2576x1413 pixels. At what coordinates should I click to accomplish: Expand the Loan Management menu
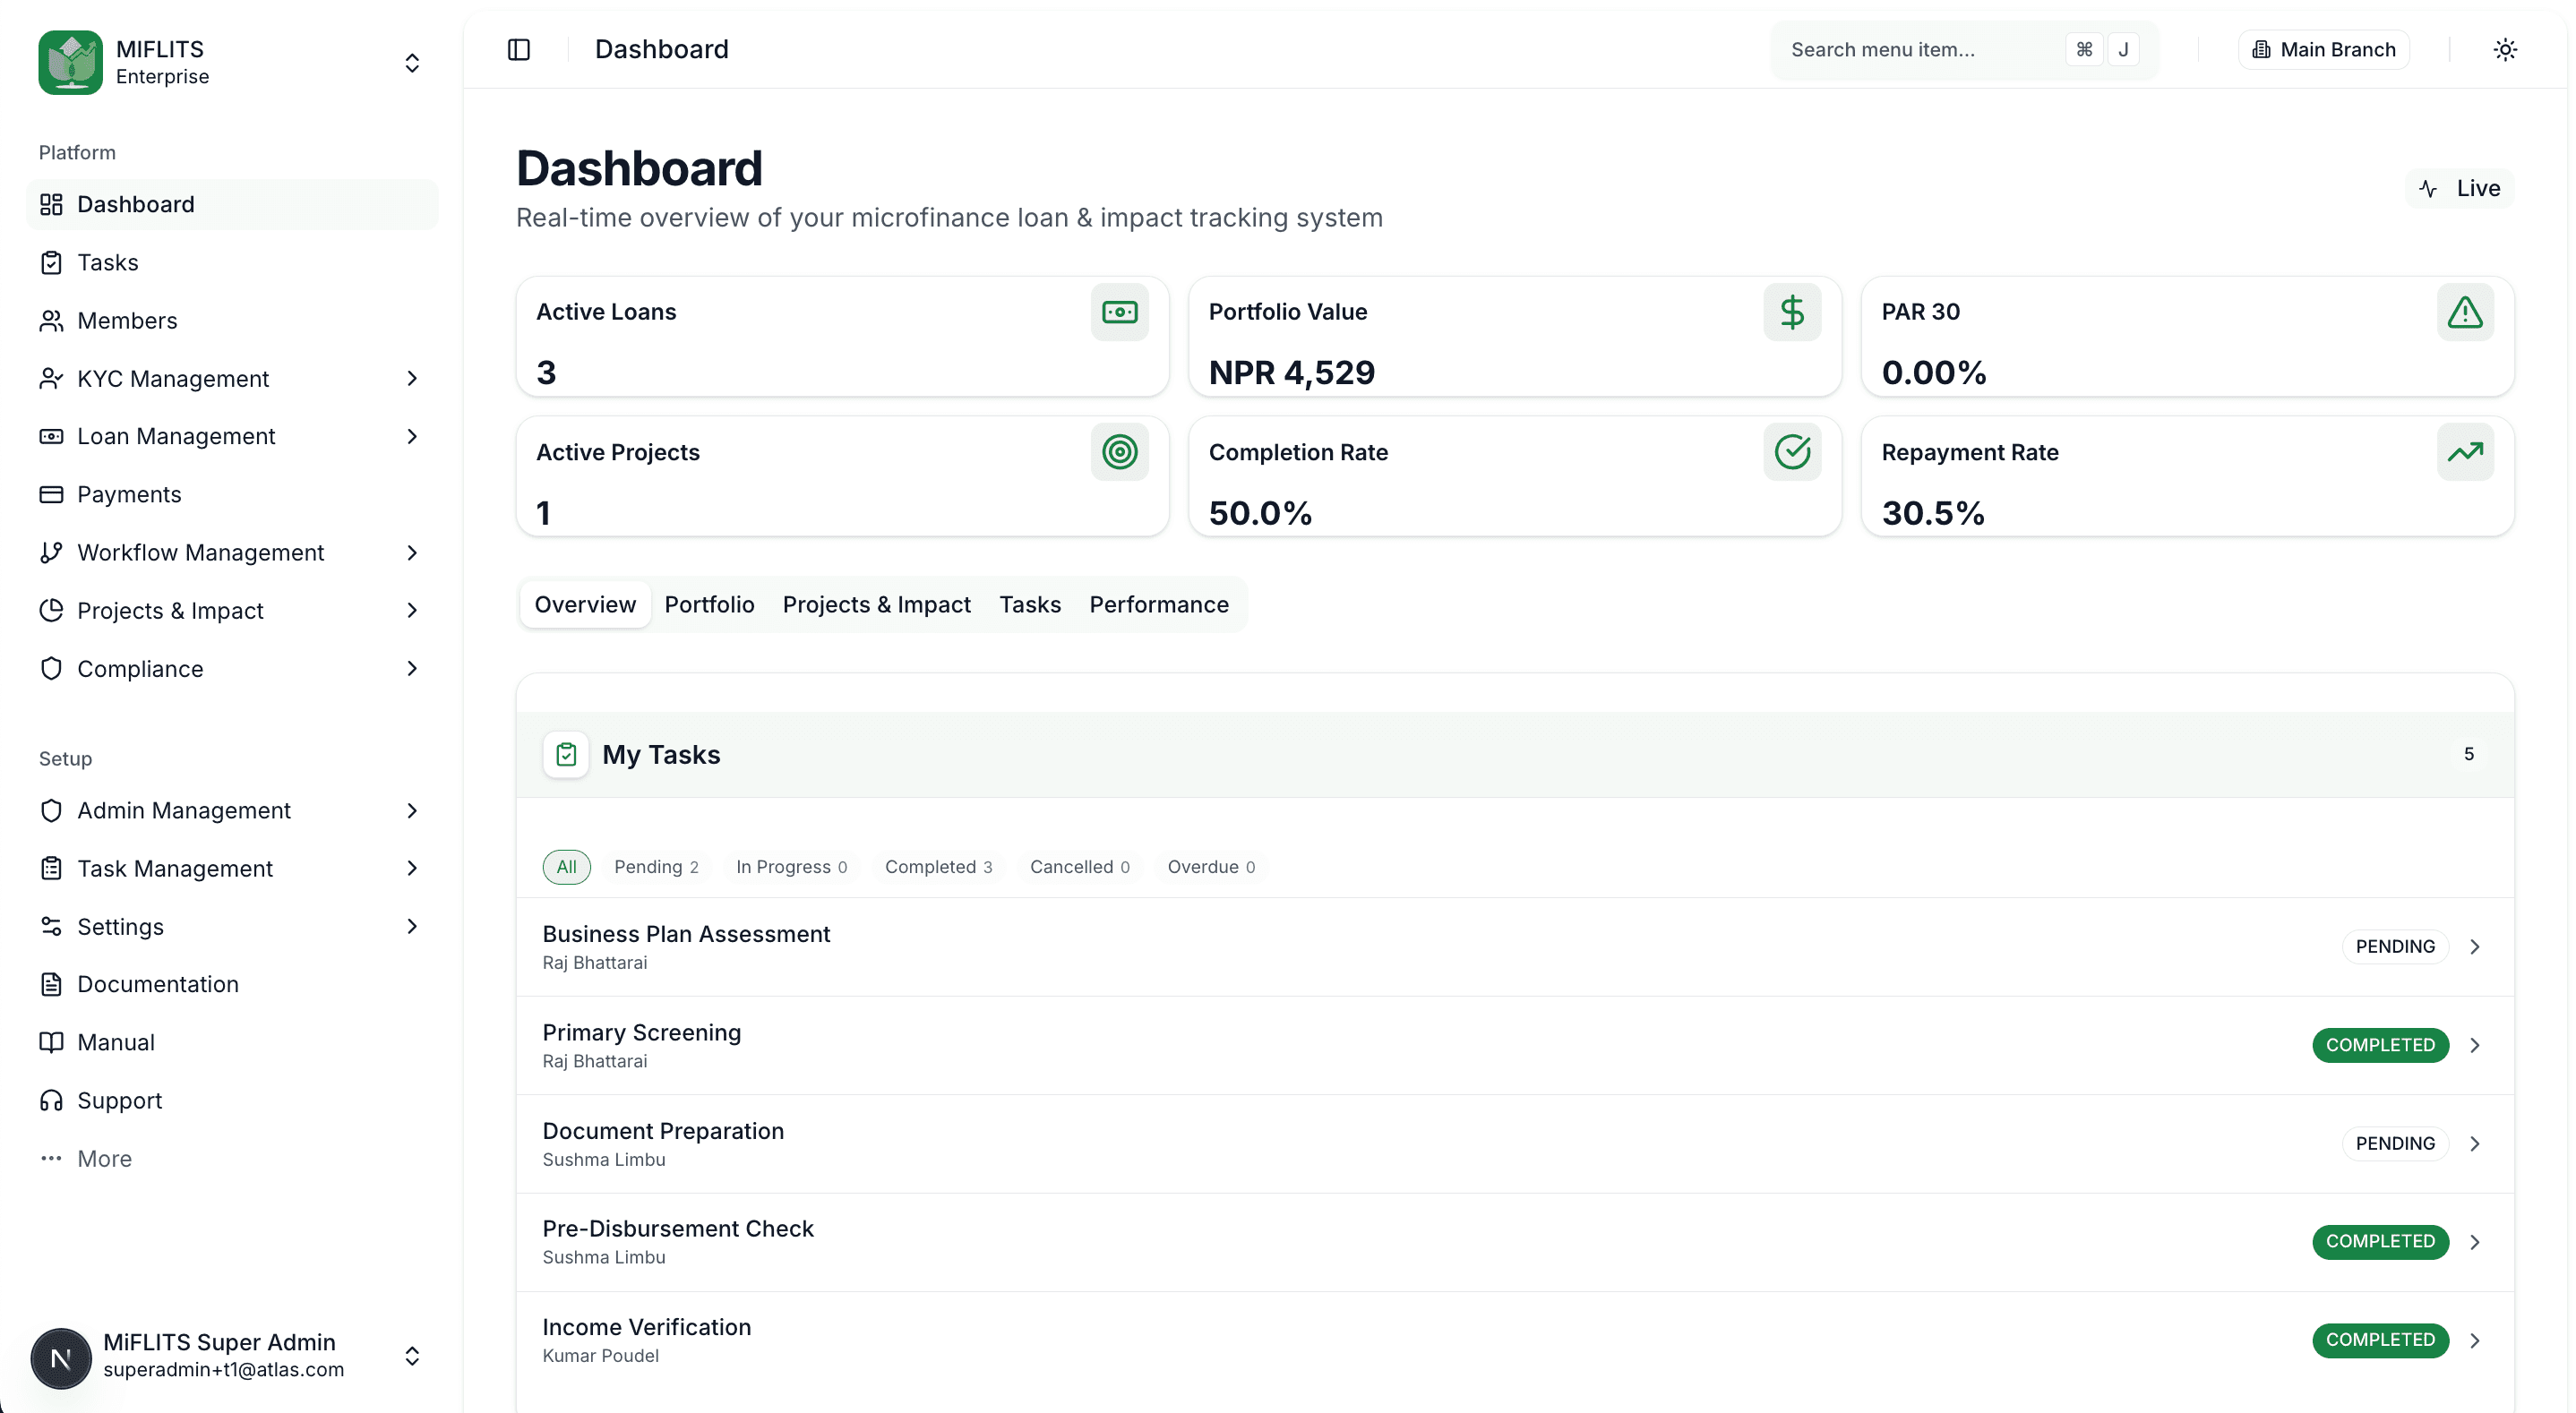tap(176, 436)
